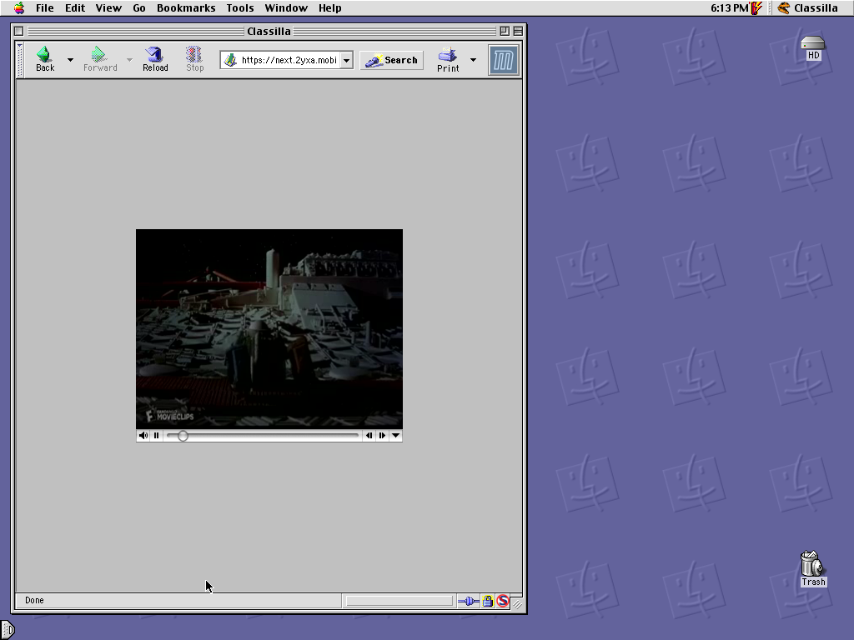Click the Search button
The height and width of the screenshot is (640, 854).
click(x=392, y=60)
